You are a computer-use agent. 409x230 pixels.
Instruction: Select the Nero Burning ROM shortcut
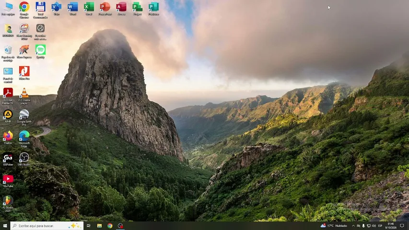pyautogui.click(x=24, y=32)
